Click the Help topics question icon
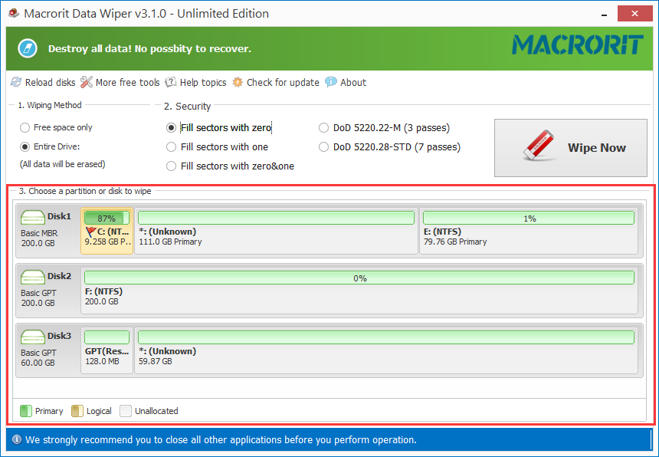This screenshot has width=659, height=457. pos(171,82)
